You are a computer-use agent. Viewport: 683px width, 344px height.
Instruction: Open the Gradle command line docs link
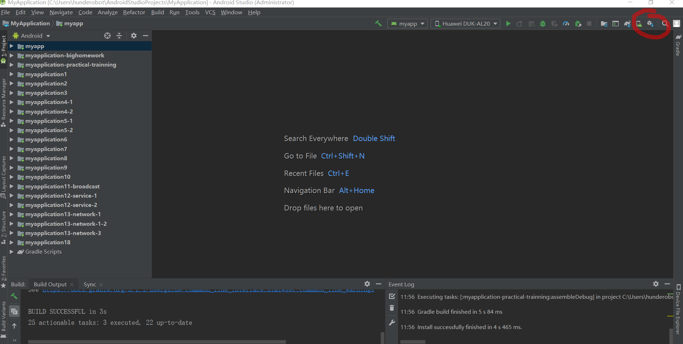[207, 289]
